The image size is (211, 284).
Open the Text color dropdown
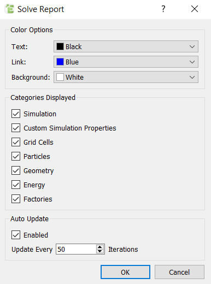click(126, 46)
